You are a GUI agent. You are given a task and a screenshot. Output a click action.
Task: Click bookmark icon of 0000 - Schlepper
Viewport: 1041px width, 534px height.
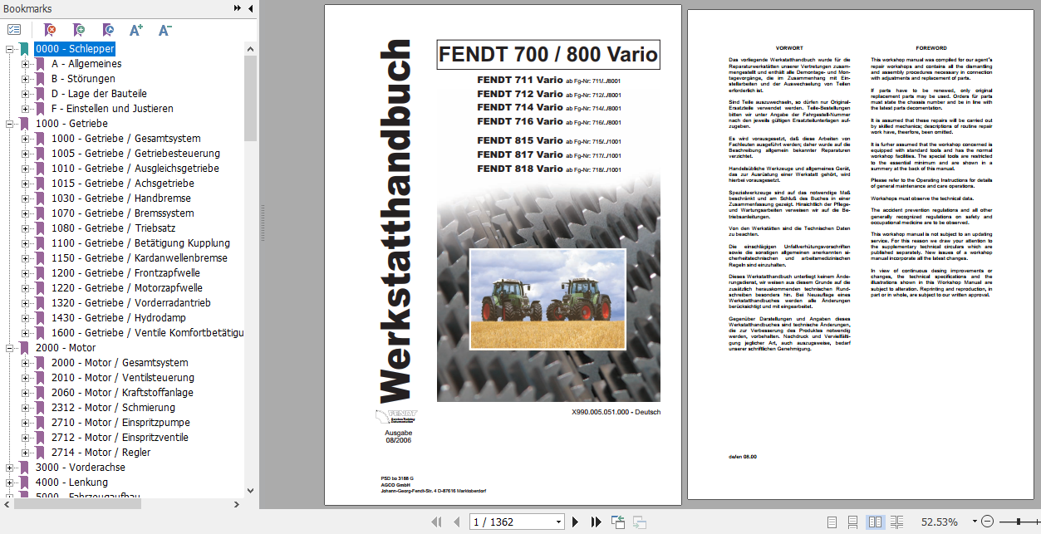(x=25, y=49)
